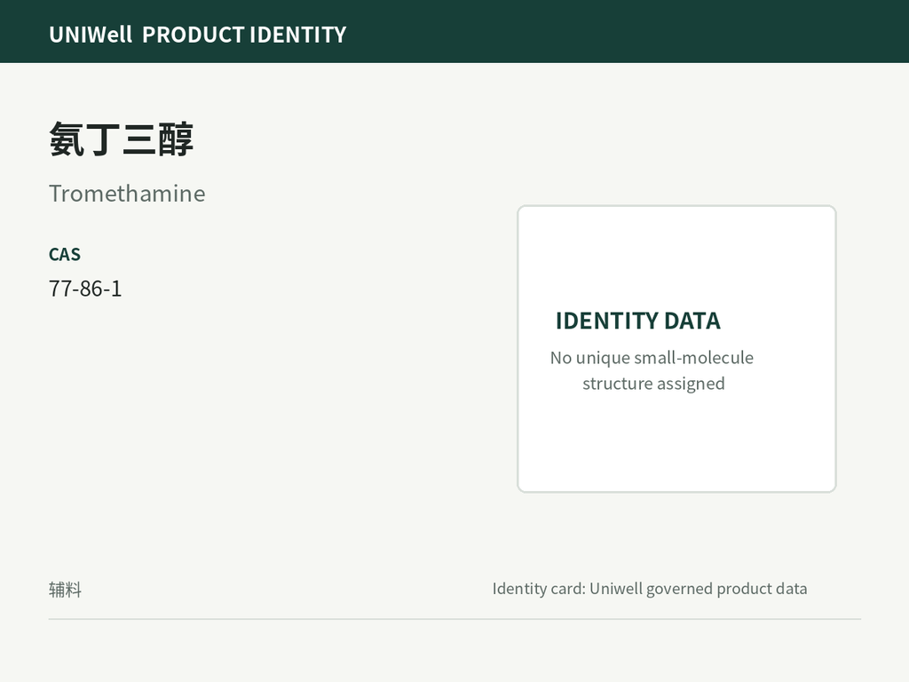The image size is (909, 682).
Task: Select the Chinese product name 氨丁三醇
Action: pos(121,139)
